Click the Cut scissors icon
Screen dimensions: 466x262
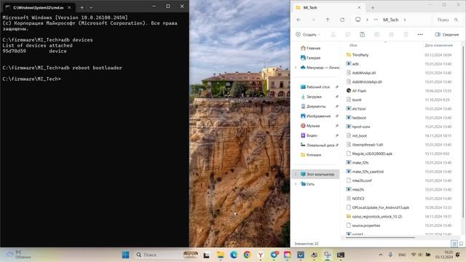[x=333, y=34]
